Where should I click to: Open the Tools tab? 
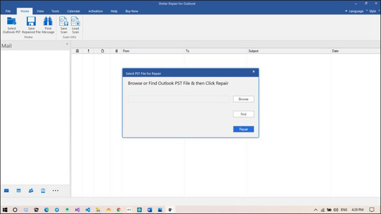(55, 11)
